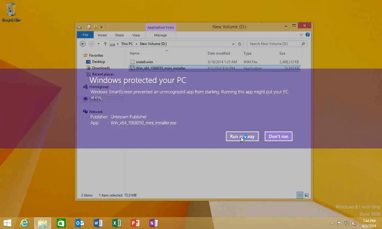Go up one level with Up arrow
Viewport: 382px width, 229px height.
(105, 44)
